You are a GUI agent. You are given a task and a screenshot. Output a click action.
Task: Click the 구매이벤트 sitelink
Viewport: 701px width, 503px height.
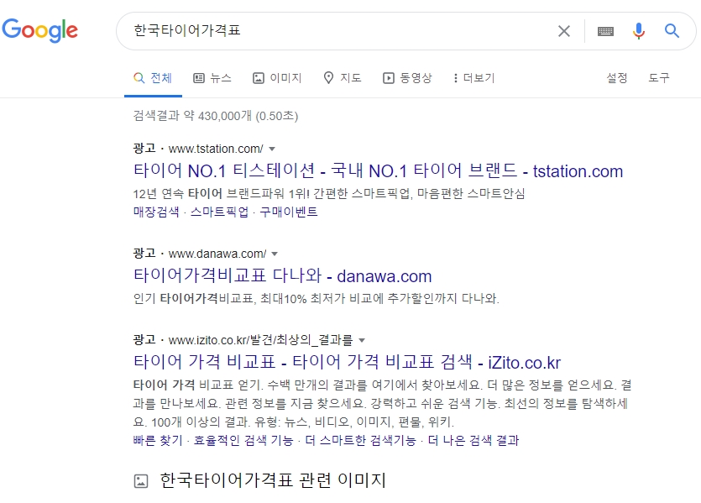coord(289,212)
